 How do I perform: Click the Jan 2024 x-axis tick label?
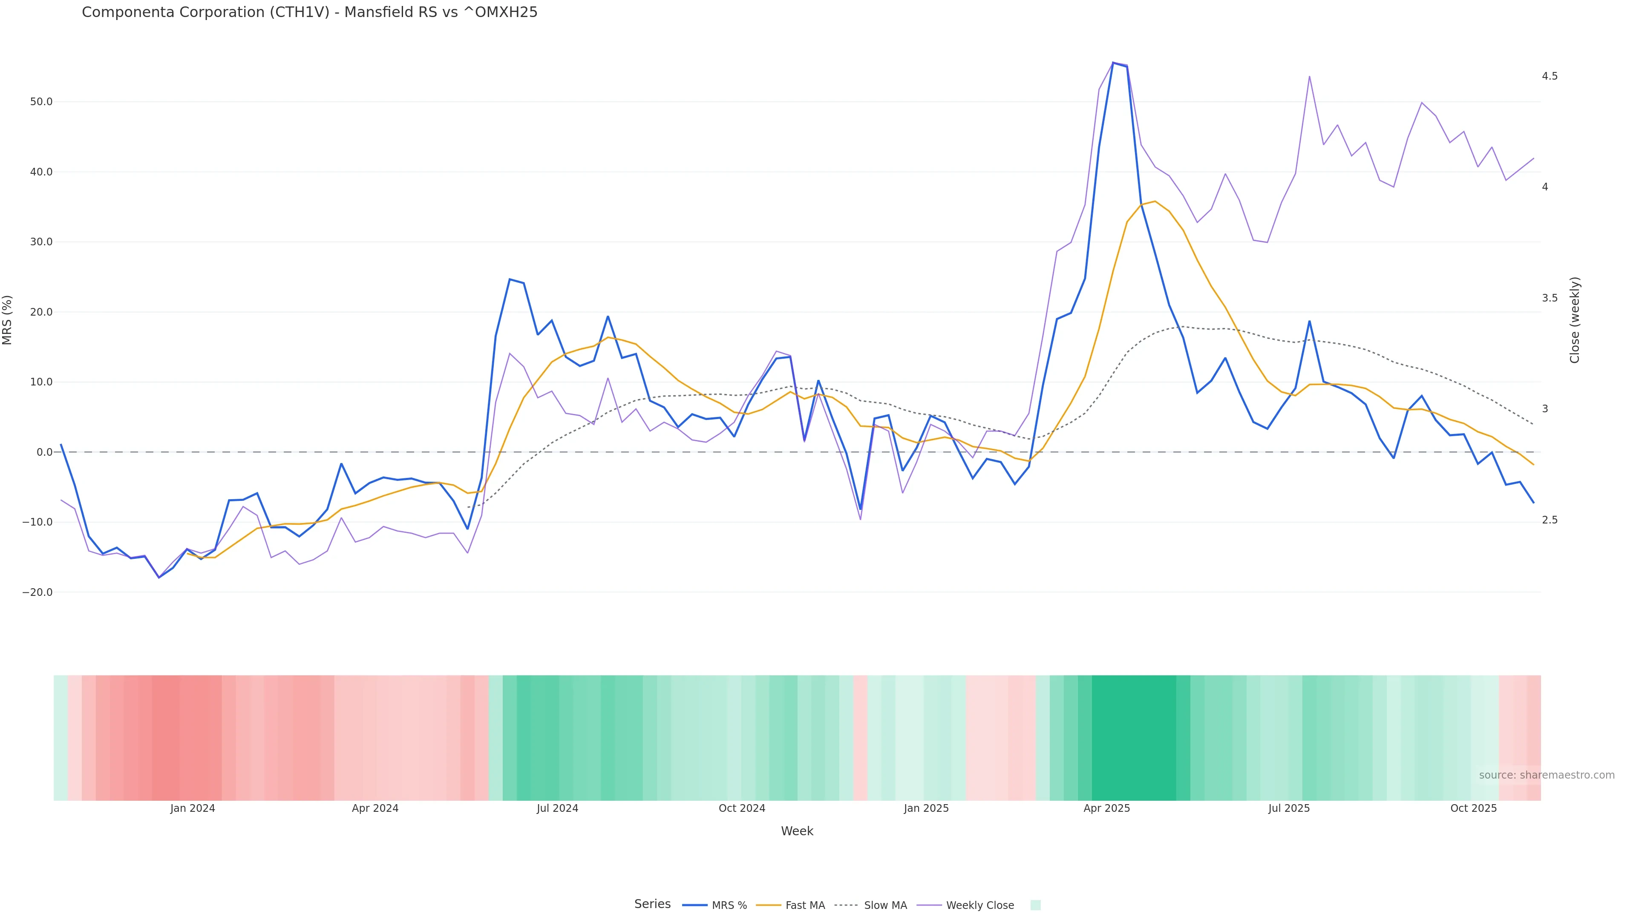pyautogui.click(x=193, y=808)
